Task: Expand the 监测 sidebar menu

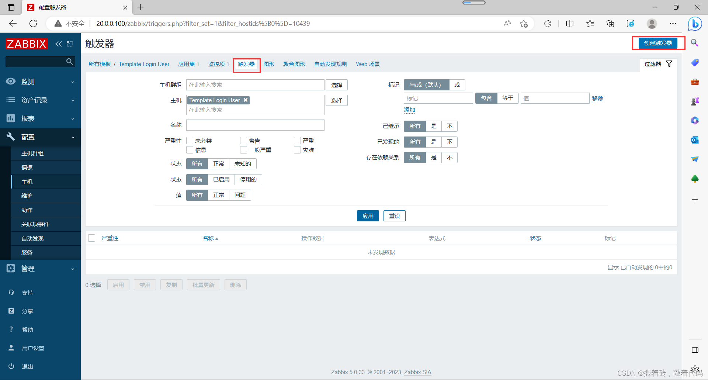Action: pos(40,82)
